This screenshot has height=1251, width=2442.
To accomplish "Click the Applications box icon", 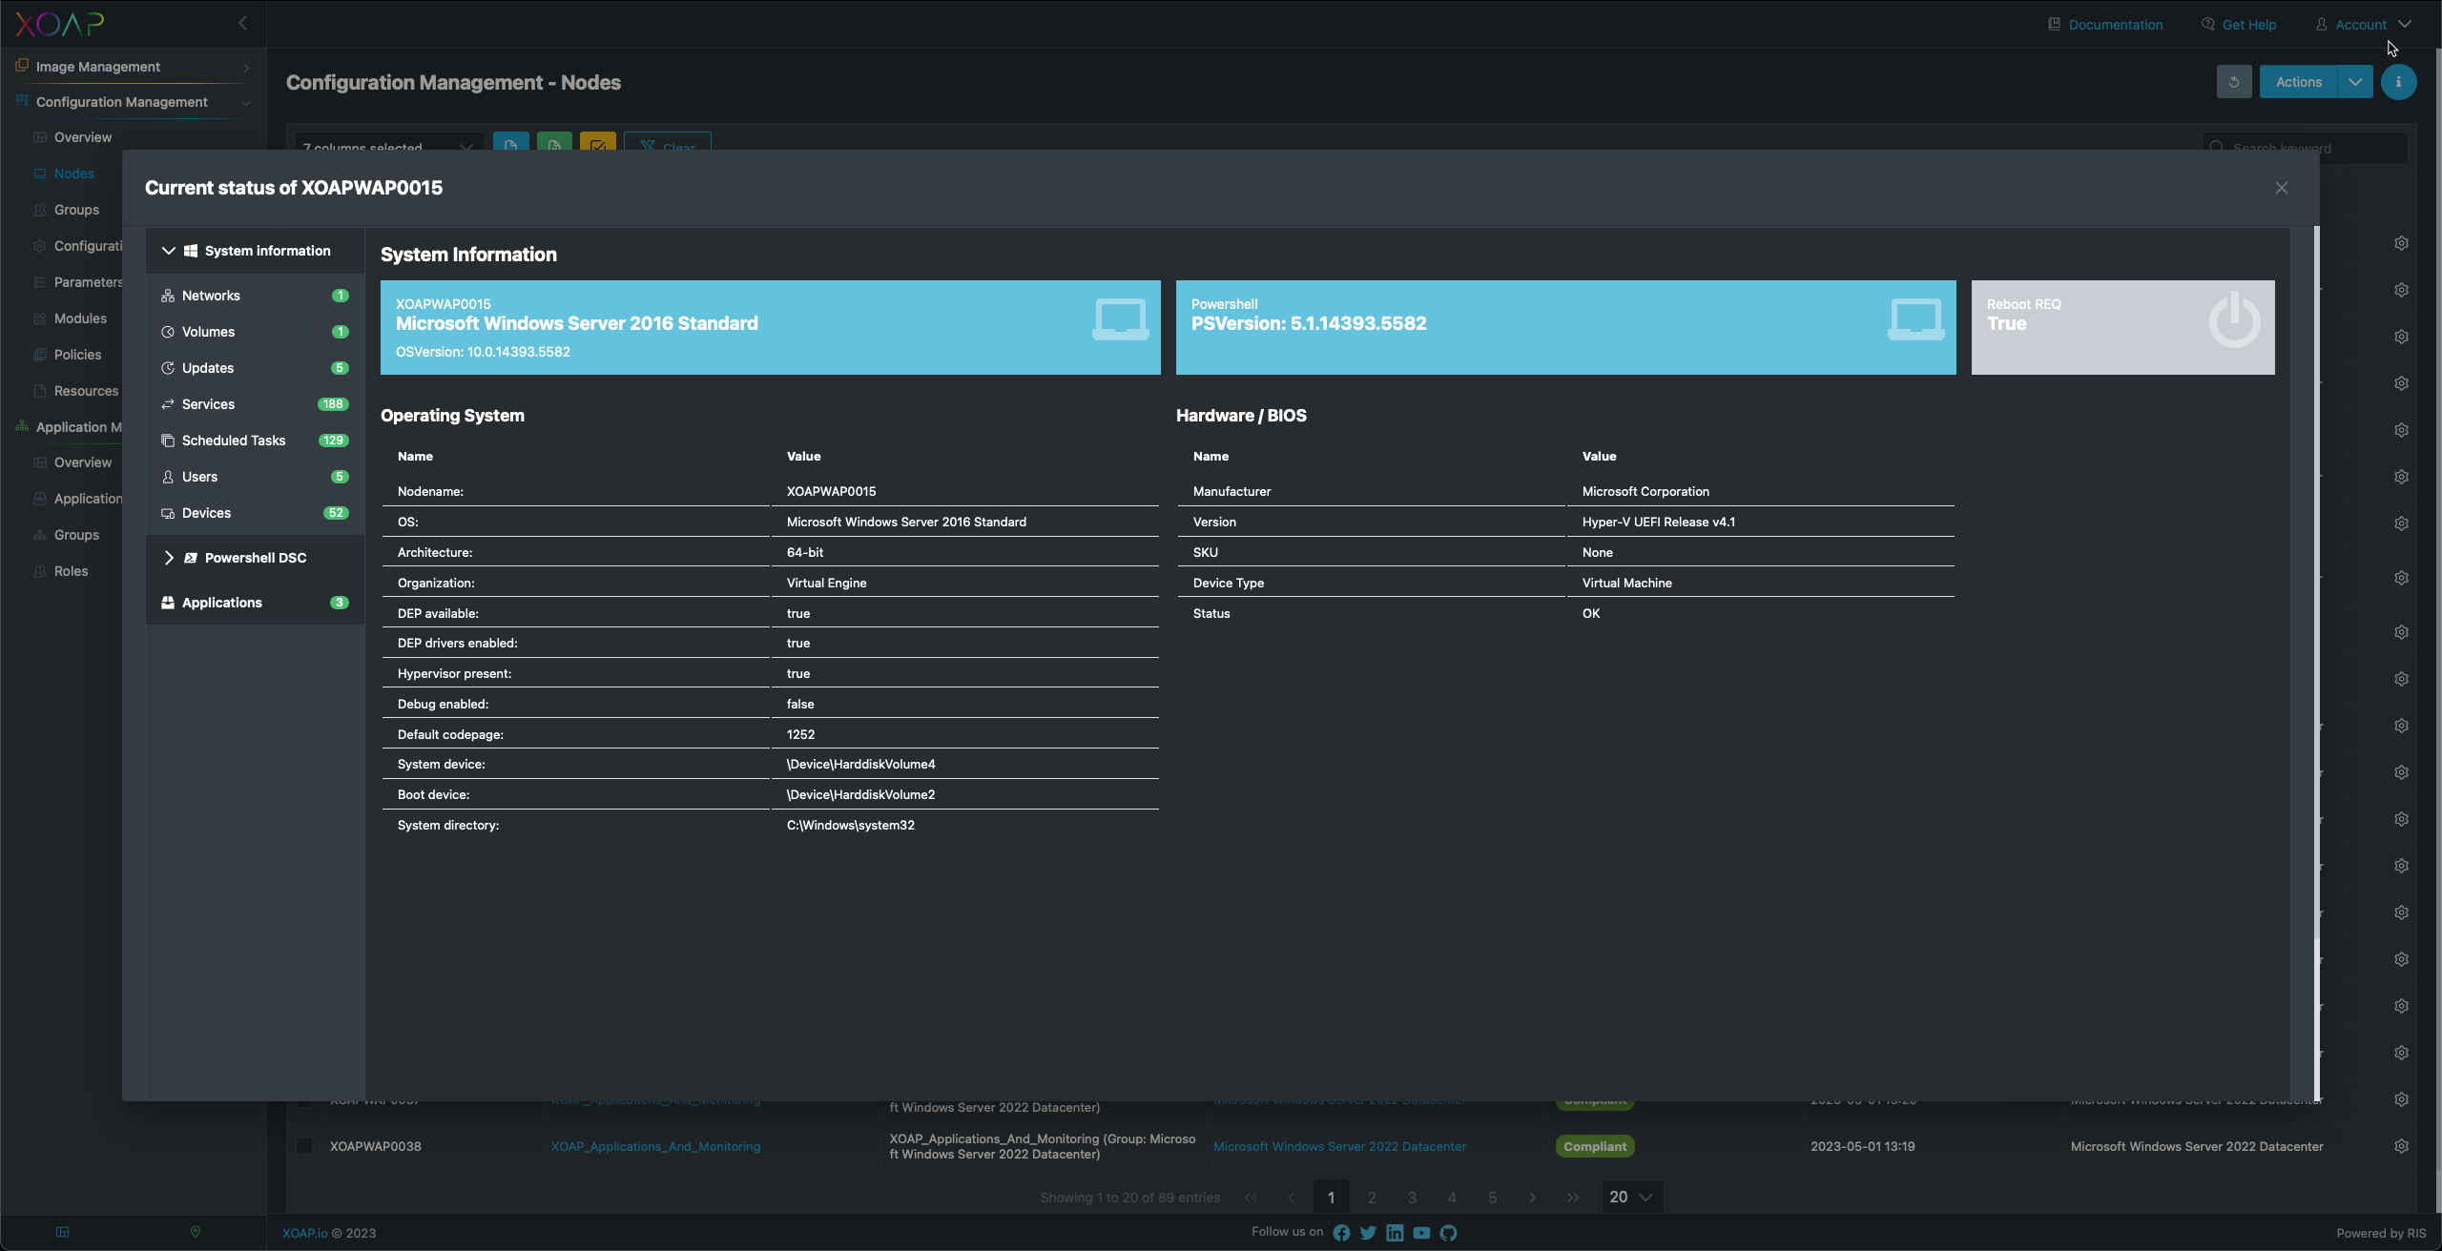I will click(168, 603).
